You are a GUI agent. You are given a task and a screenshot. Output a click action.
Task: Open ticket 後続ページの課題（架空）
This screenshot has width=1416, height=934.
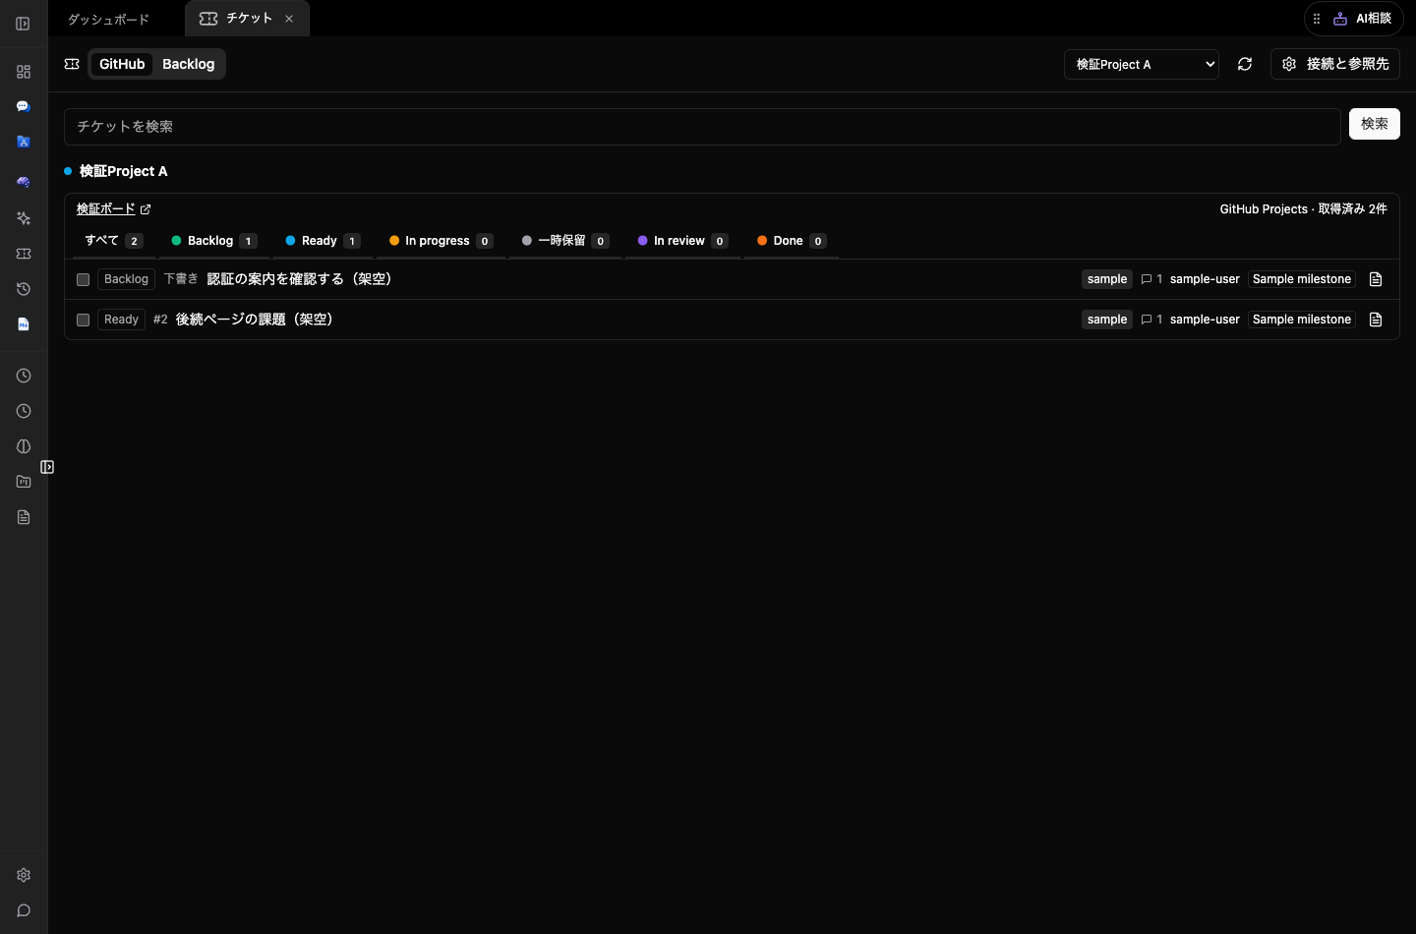[x=254, y=320]
